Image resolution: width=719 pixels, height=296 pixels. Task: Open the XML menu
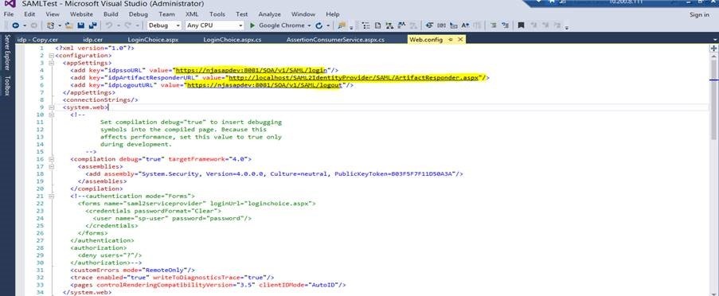pos(192,14)
